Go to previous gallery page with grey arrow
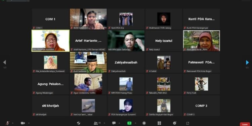Viewport: 252px width, 126px height. 5,62
